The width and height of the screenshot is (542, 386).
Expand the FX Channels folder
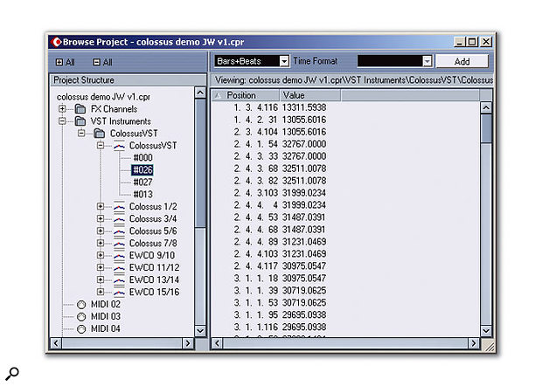tap(62, 109)
